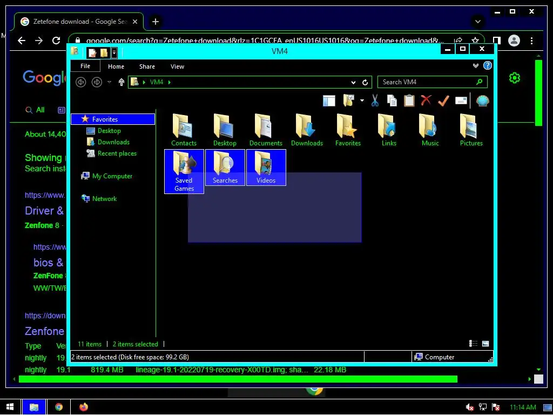Open the File menu in Explorer

tap(85, 66)
